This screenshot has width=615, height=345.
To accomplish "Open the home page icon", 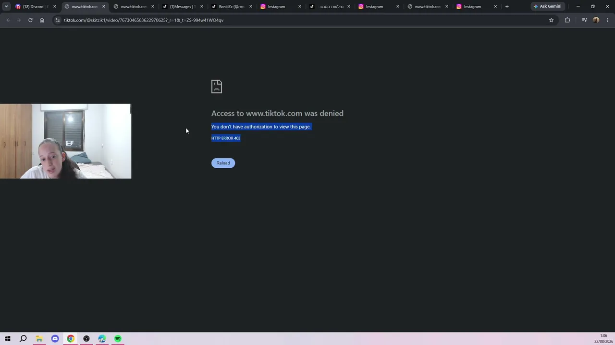I will (42, 20).
